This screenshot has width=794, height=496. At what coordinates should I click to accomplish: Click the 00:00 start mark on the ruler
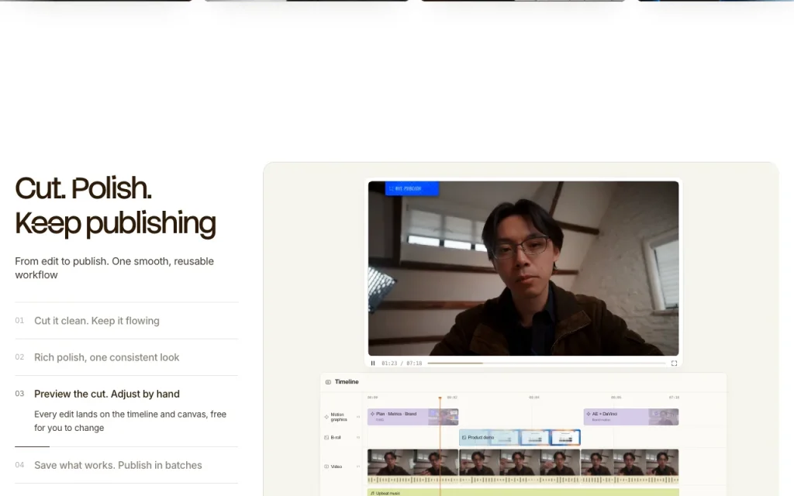click(x=373, y=398)
